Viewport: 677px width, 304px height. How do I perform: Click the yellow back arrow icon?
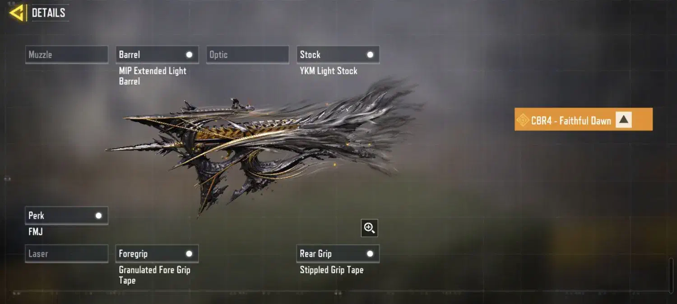coord(16,13)
